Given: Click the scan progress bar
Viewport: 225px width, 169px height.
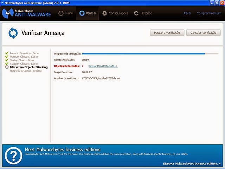Looking at the screenshot, I should 150,54.
